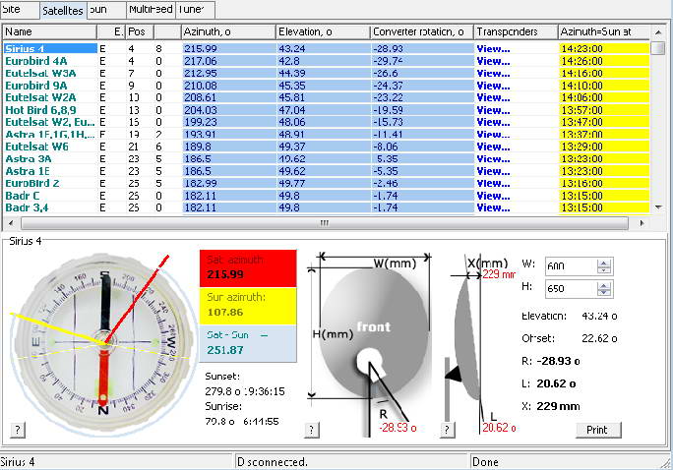The height and width of the screenshot is (470, 673).
Task: Switch to the Sun tab
Action: pyautogui.click(x=107, y=10)
